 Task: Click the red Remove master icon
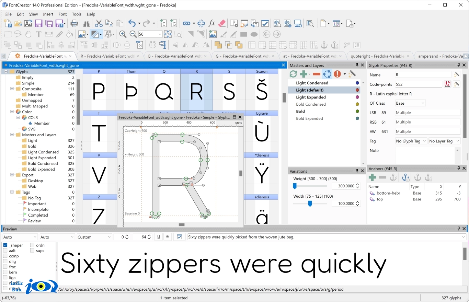[x=317, y=74]
